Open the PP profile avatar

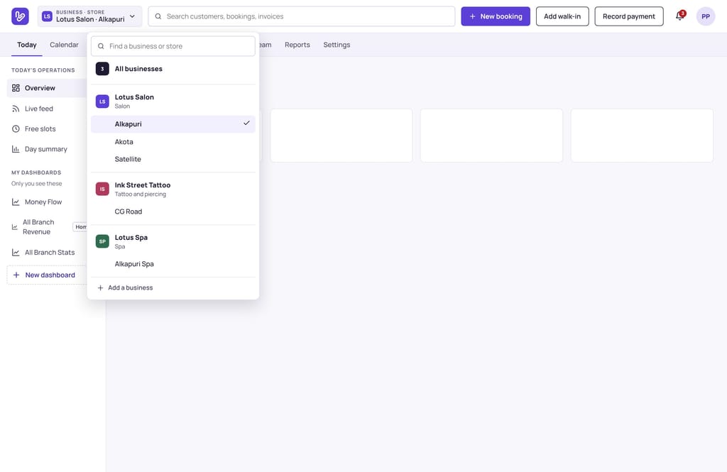(705, 16)
